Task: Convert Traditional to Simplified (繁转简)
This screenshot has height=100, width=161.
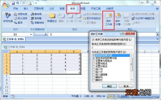Action: coord(36,14)
